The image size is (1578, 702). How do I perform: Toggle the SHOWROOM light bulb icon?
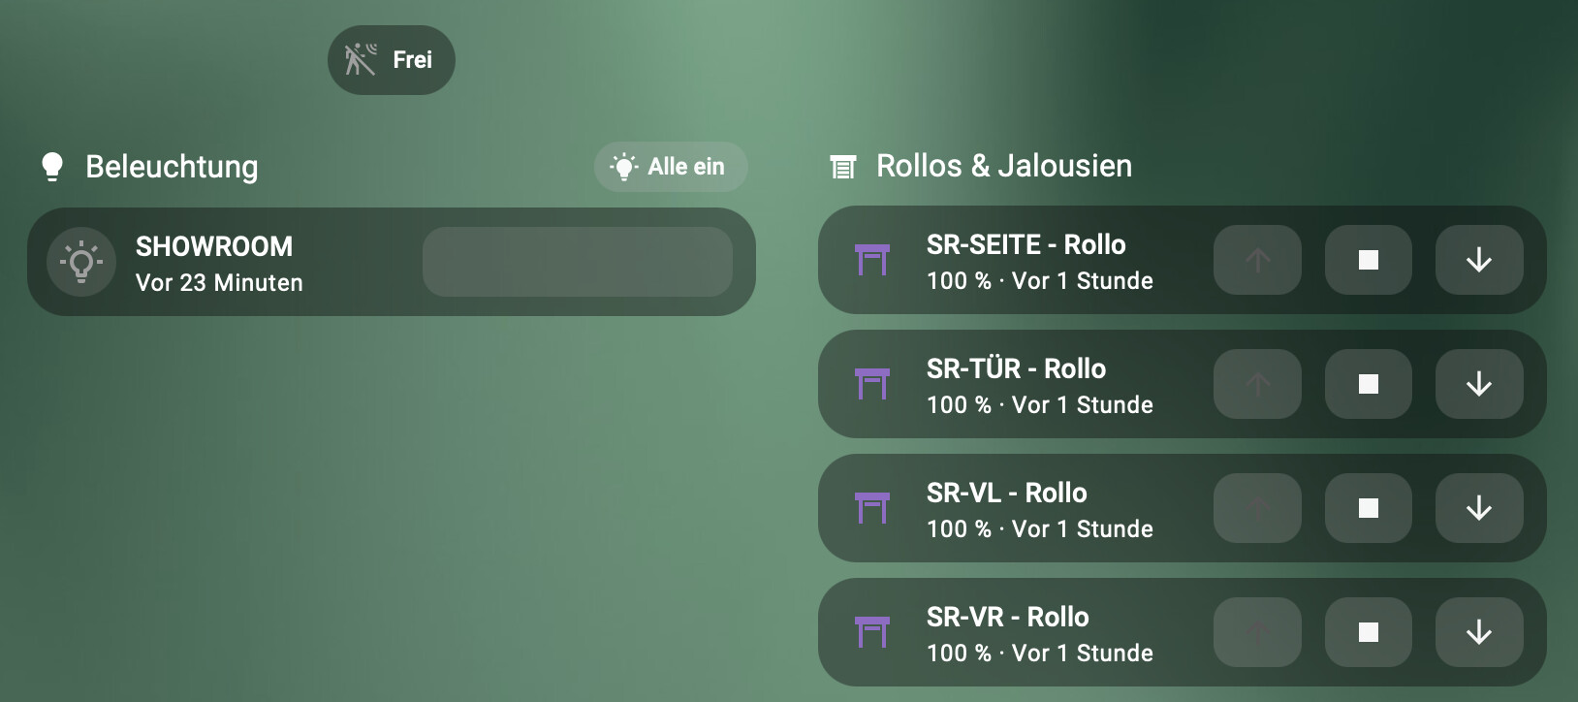(x=81, y=262)
